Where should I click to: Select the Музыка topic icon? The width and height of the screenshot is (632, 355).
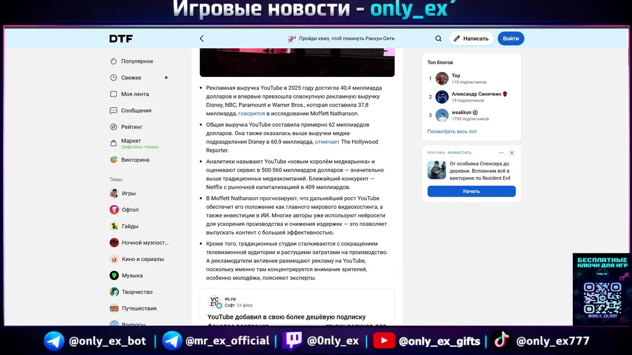[x=114, y=276]
